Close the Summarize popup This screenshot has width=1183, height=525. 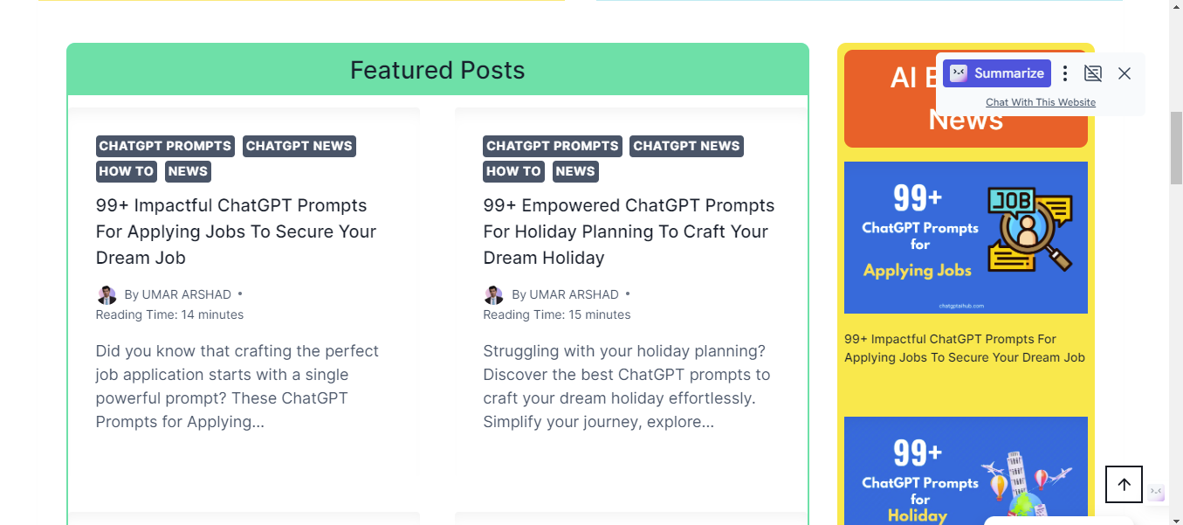pos(1125,73)
